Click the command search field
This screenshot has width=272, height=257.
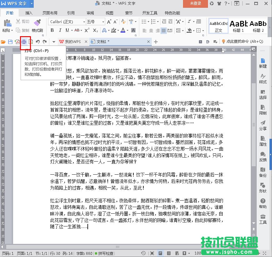[244, 41]
